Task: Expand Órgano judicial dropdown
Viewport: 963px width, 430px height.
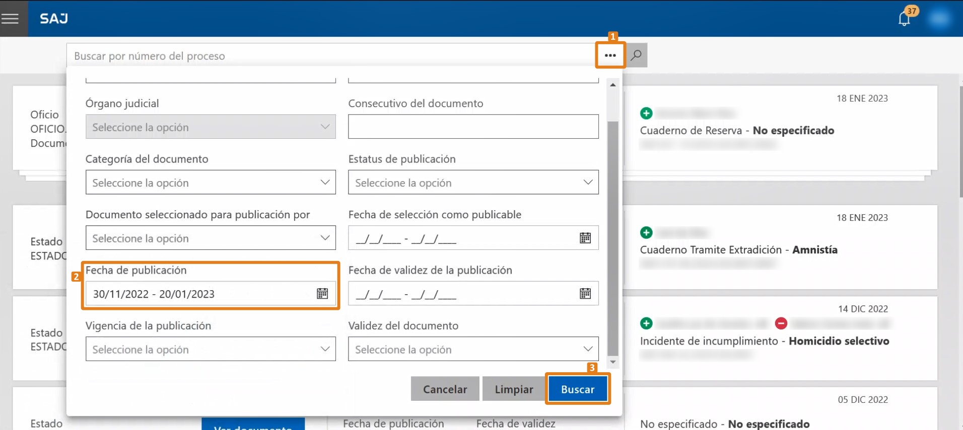Action: click(211, 127)
